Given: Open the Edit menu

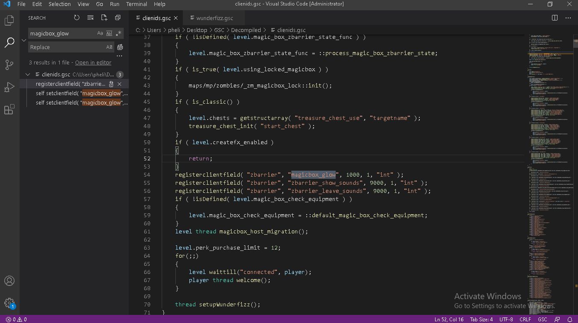Looking at the screenshot, I should 37,4.
